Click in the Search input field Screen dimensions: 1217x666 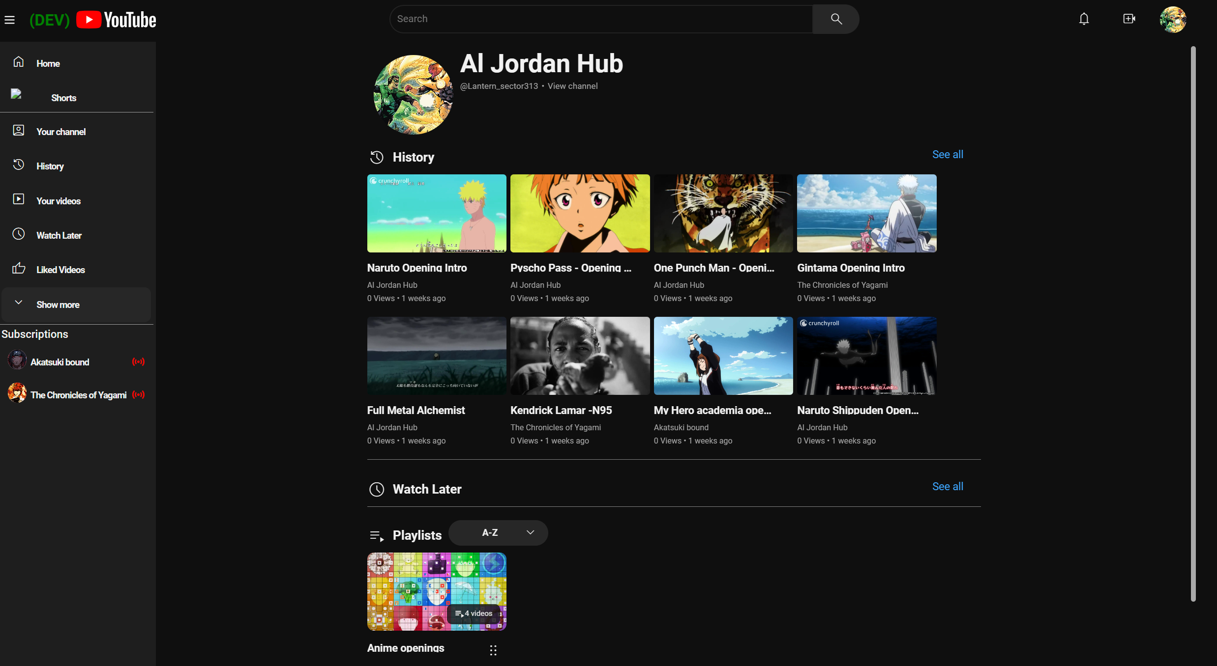[600, 19]
